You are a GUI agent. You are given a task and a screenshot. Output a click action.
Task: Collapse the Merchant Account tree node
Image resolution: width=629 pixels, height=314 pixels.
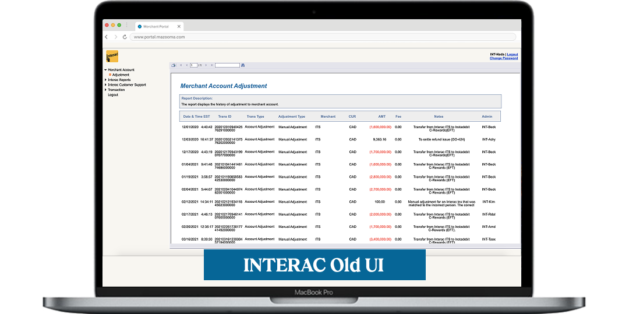pyautogui.click(x=105, y=70)
